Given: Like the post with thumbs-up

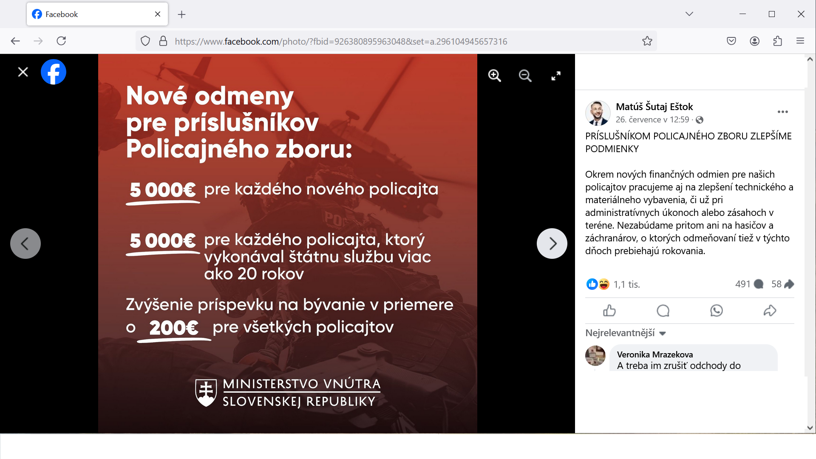Looking at the screenshot, I should tap(609, 311).
